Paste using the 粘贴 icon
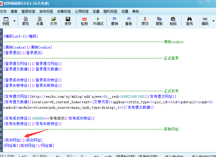Screen dimensions: 216x157 pos(173,21)
